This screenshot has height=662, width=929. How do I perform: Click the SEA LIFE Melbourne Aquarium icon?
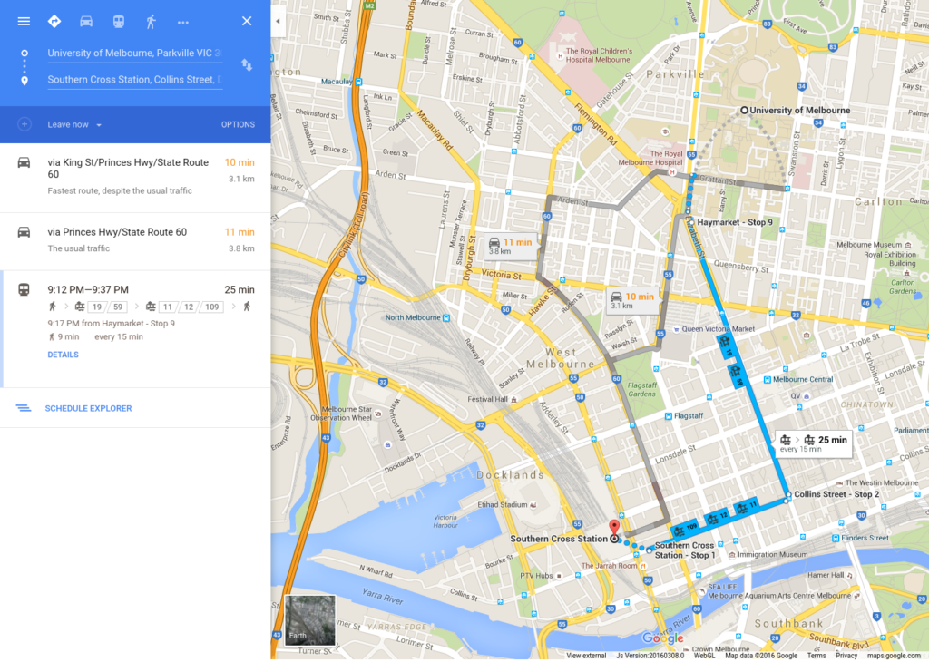[701, 591]
